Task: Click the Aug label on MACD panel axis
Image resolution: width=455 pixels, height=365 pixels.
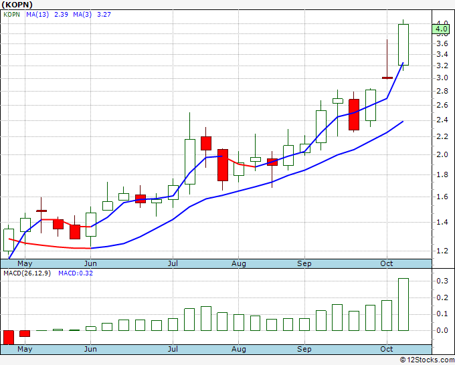Action: (239, 349)
